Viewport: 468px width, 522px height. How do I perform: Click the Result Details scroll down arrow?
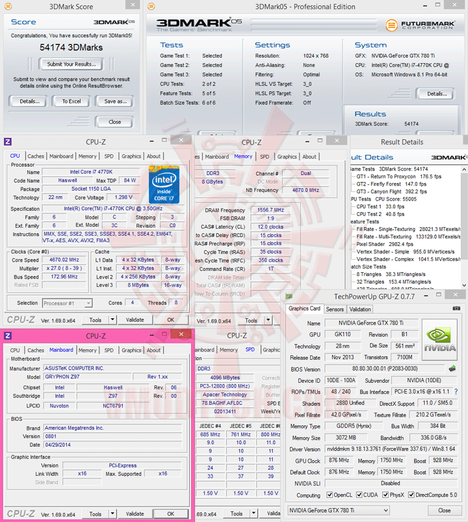464,285
